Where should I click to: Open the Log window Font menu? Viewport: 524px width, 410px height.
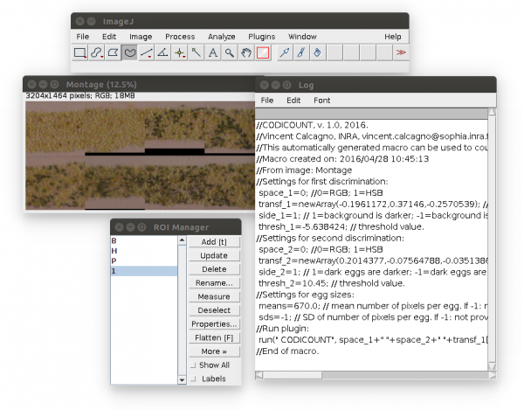321,101
